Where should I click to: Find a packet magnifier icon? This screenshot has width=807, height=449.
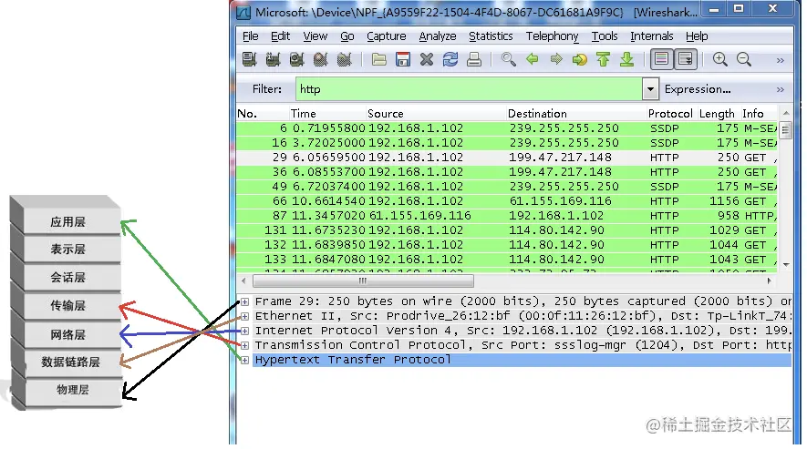click(x=509, y=60)
